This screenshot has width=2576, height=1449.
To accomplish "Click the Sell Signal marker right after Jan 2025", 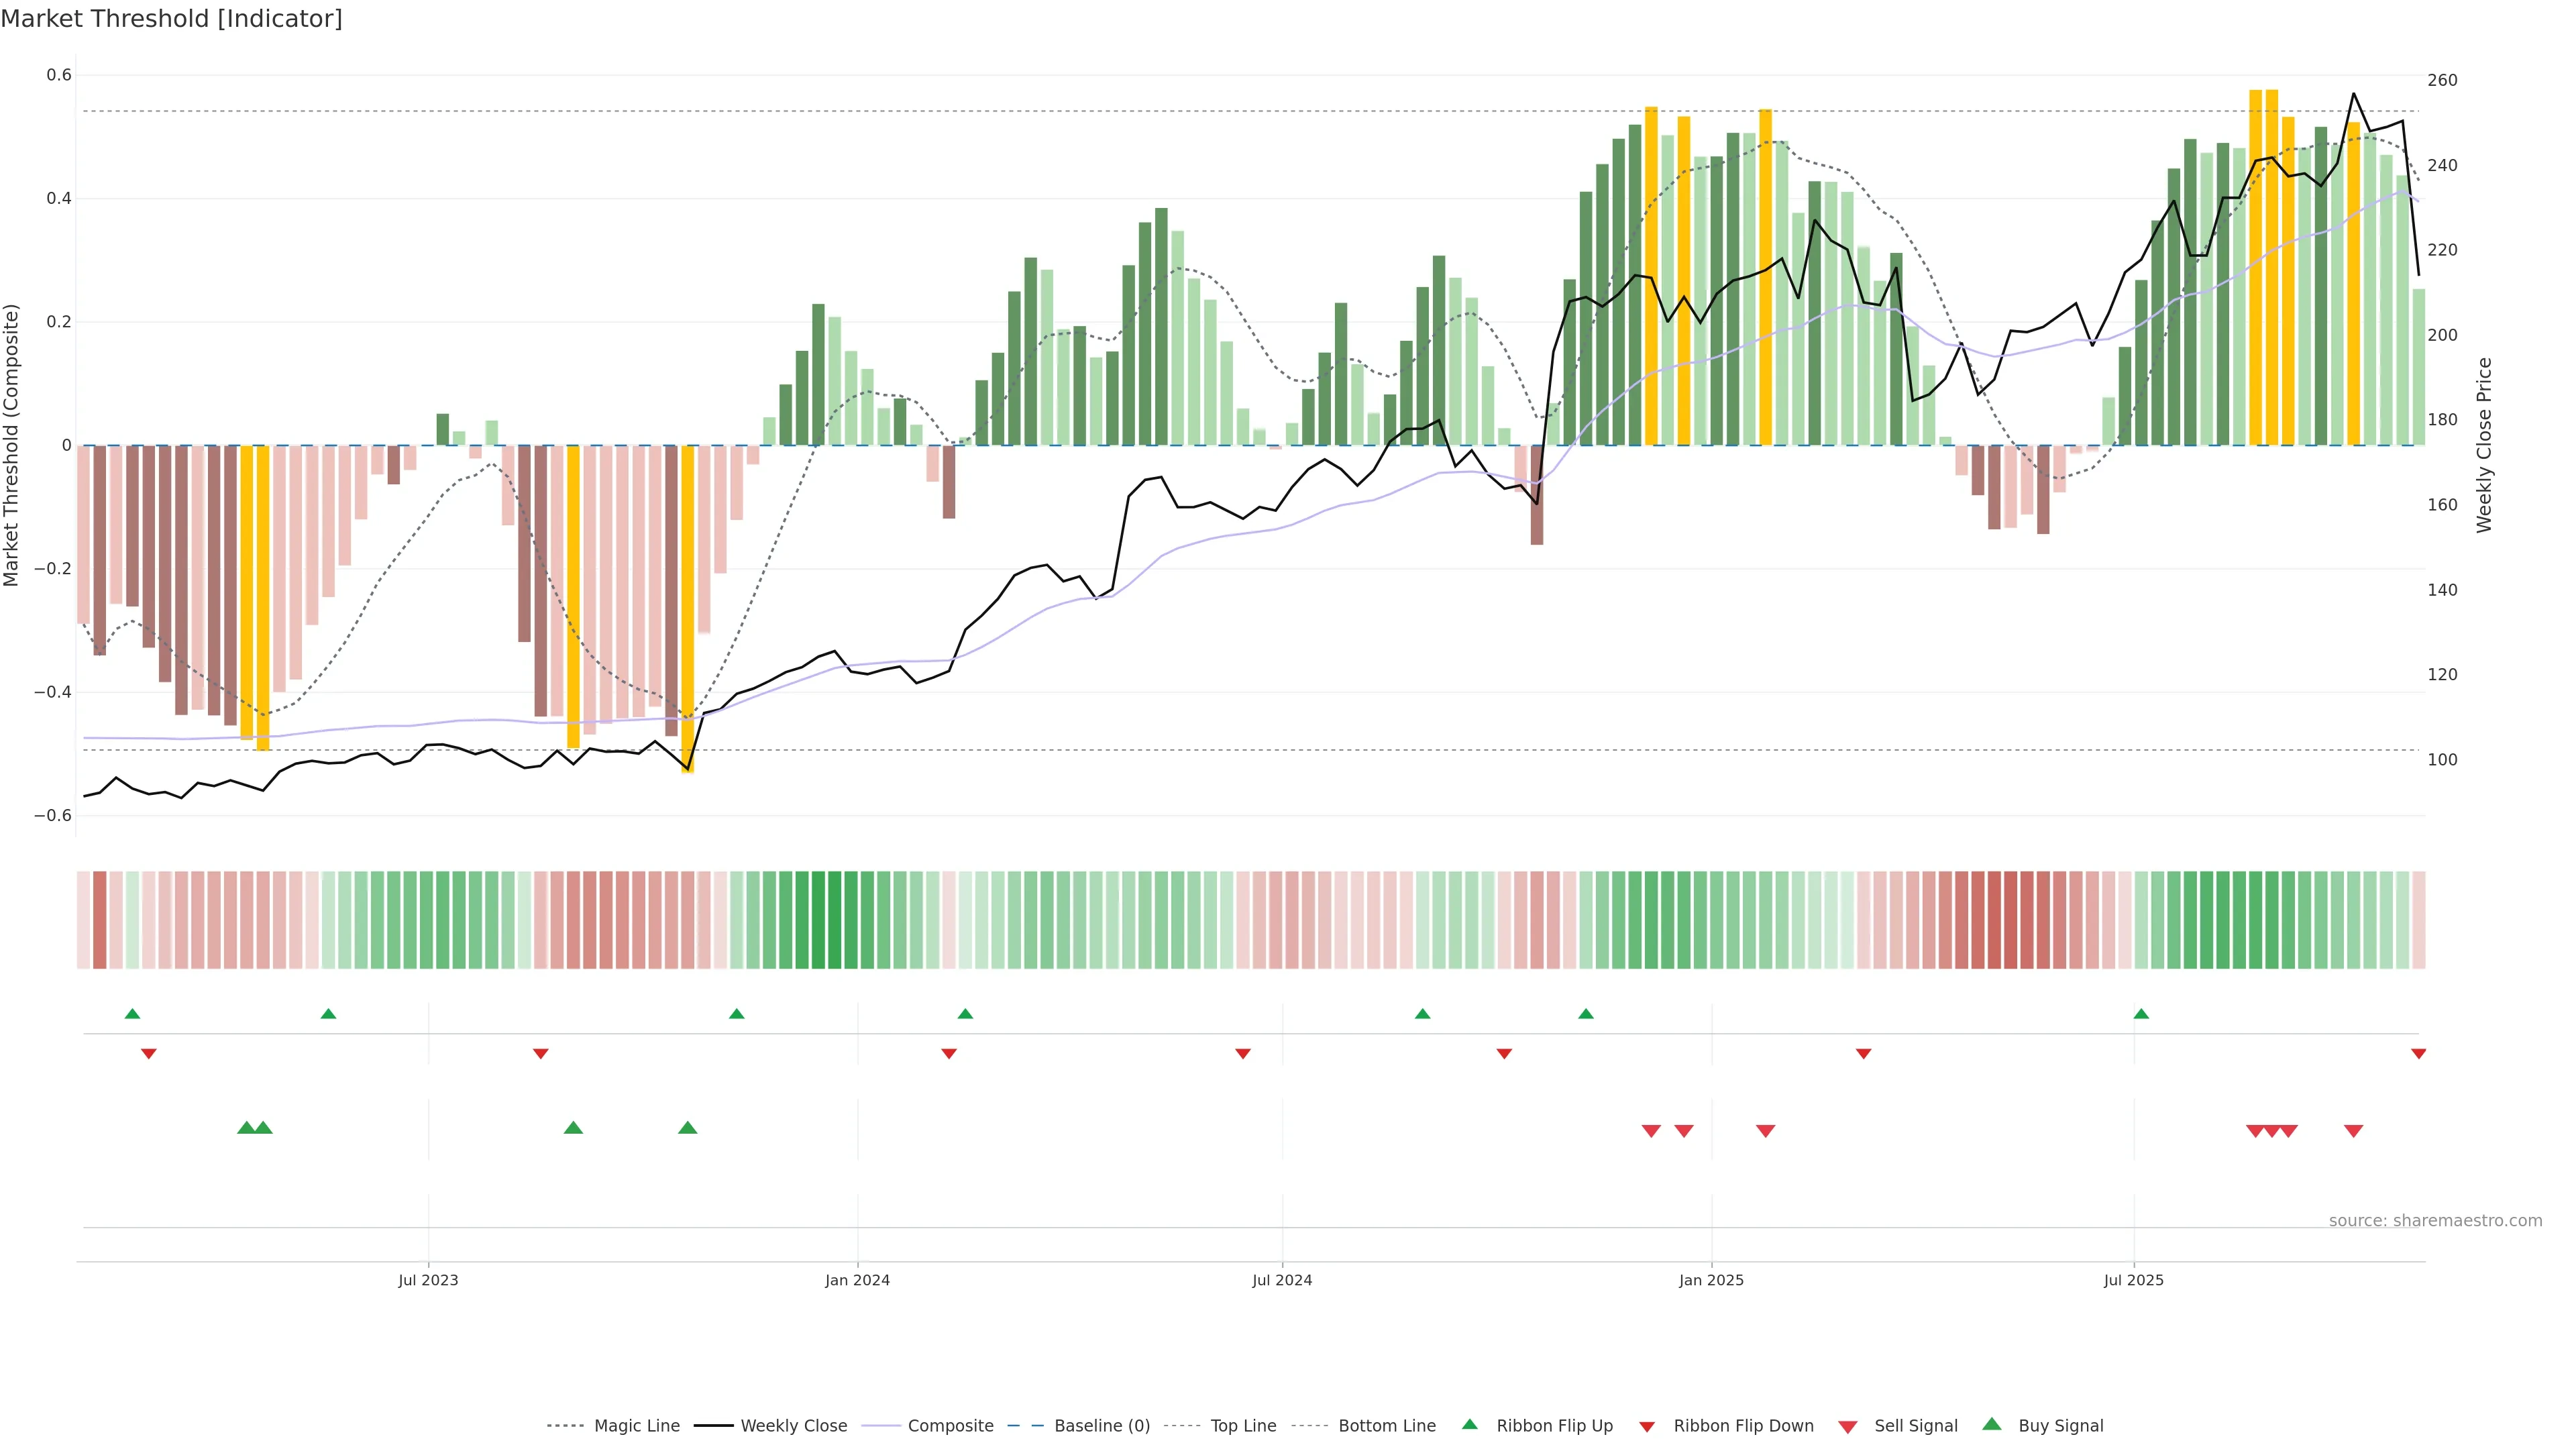I will 1765,1131.
